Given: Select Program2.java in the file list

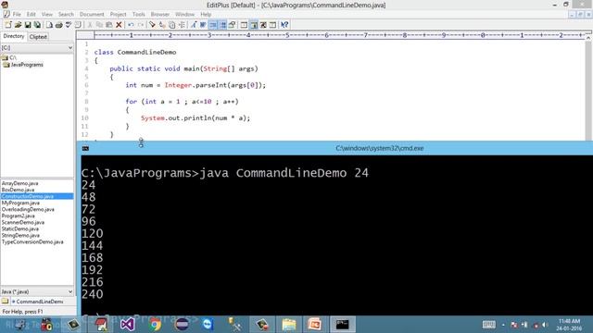Looking at the screenshot, I should [18, 216].
